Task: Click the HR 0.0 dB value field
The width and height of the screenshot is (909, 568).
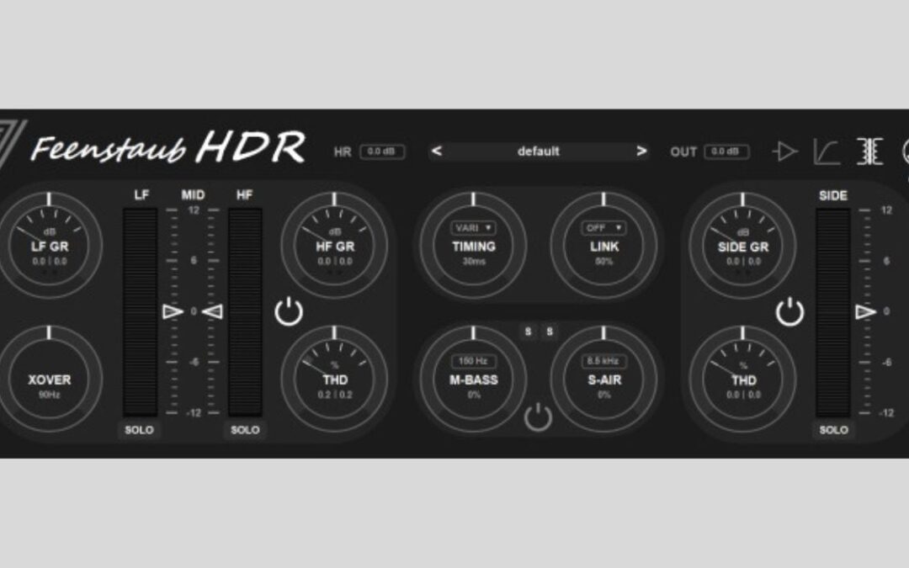Action: (382, 151)
